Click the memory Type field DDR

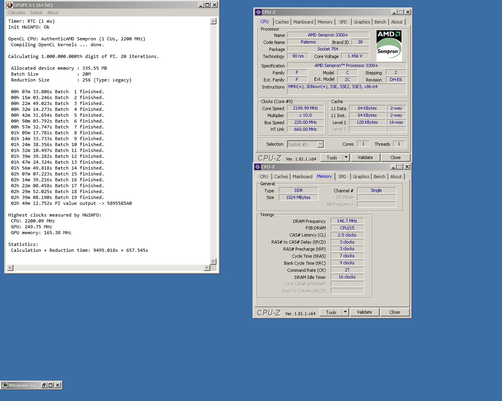click(298, 190)
